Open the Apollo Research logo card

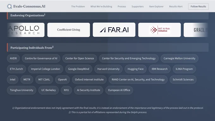(26, 30)
